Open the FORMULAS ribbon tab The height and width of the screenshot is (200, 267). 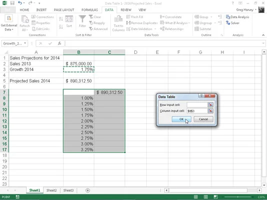click(x=90, y=10)
